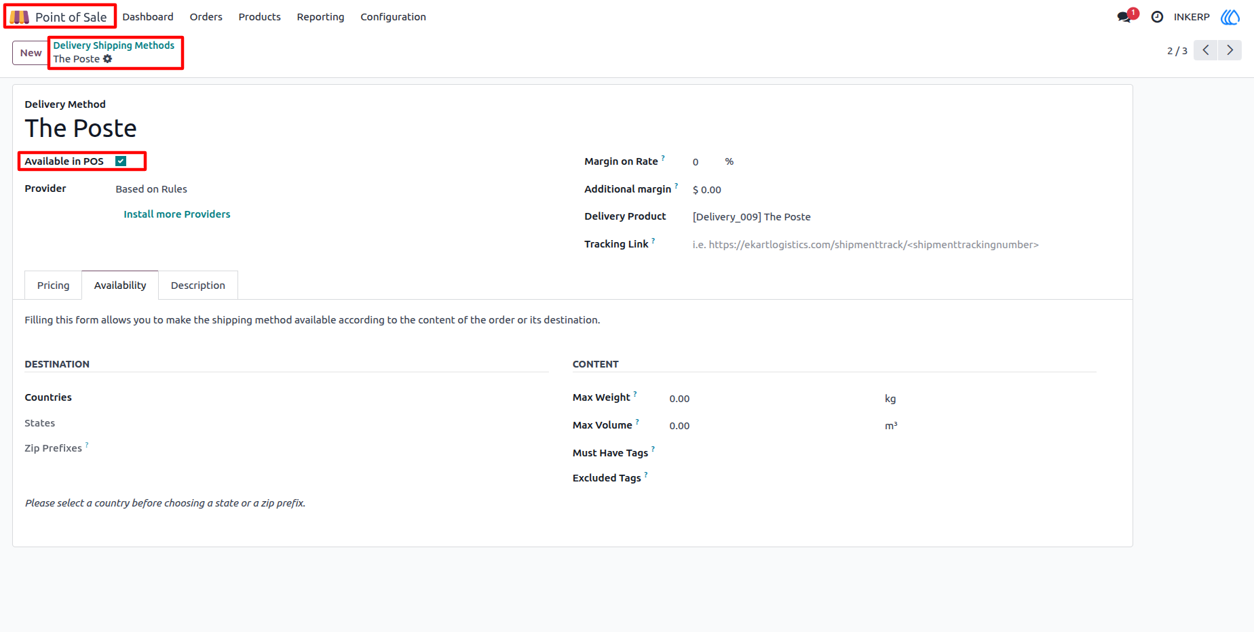The image size is (1254, 632).
Task: Show the Zip Prefixes help tooltip icon
Action: 87,444
